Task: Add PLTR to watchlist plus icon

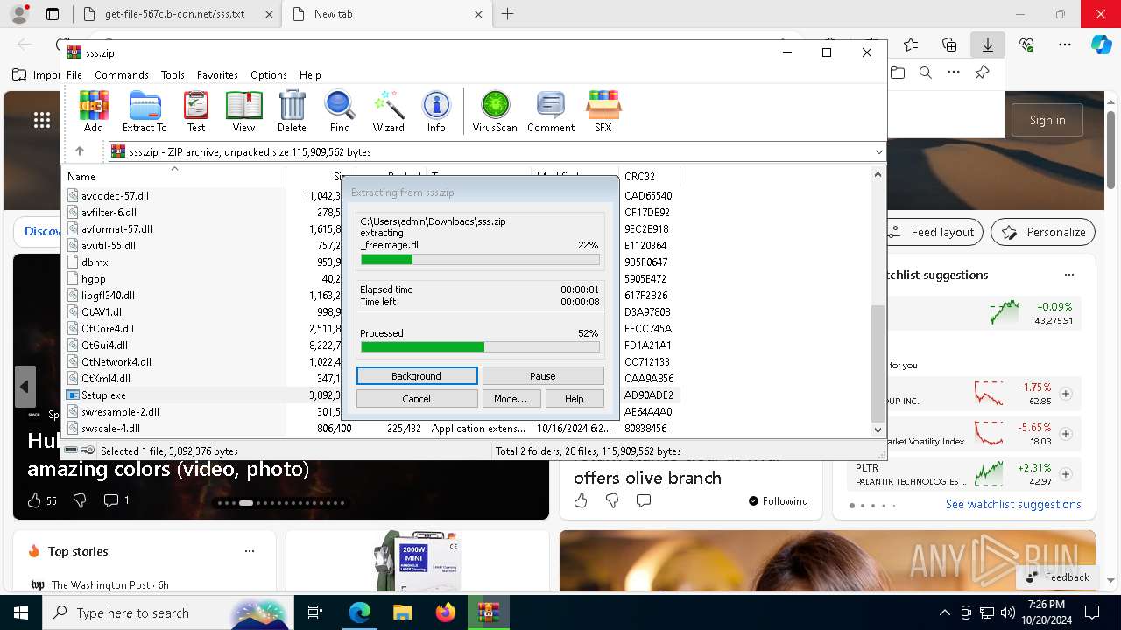Action: (x=1066, y=474)
